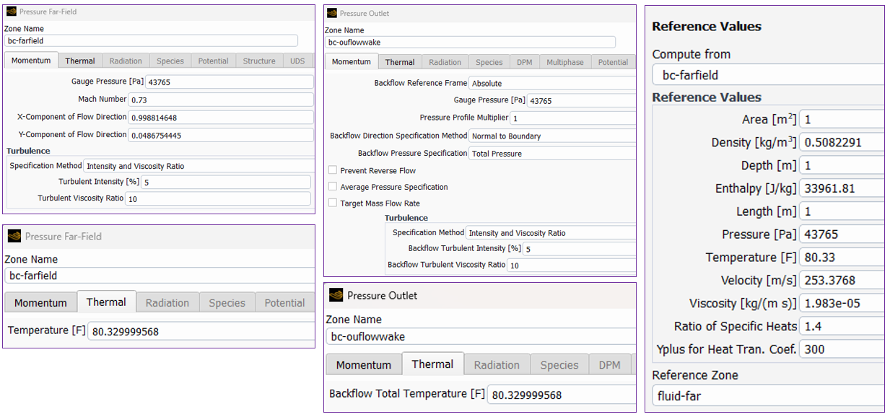Check the Target Mass Flow Rate option

[333, 203]
